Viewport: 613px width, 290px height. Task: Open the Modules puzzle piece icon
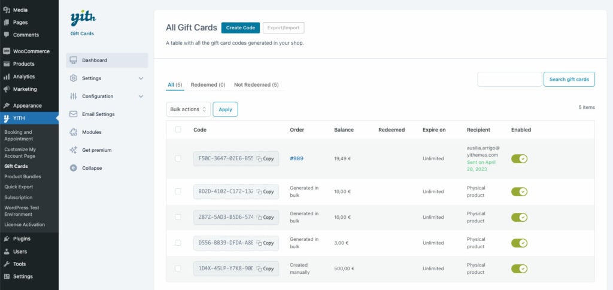pos(74,132)
